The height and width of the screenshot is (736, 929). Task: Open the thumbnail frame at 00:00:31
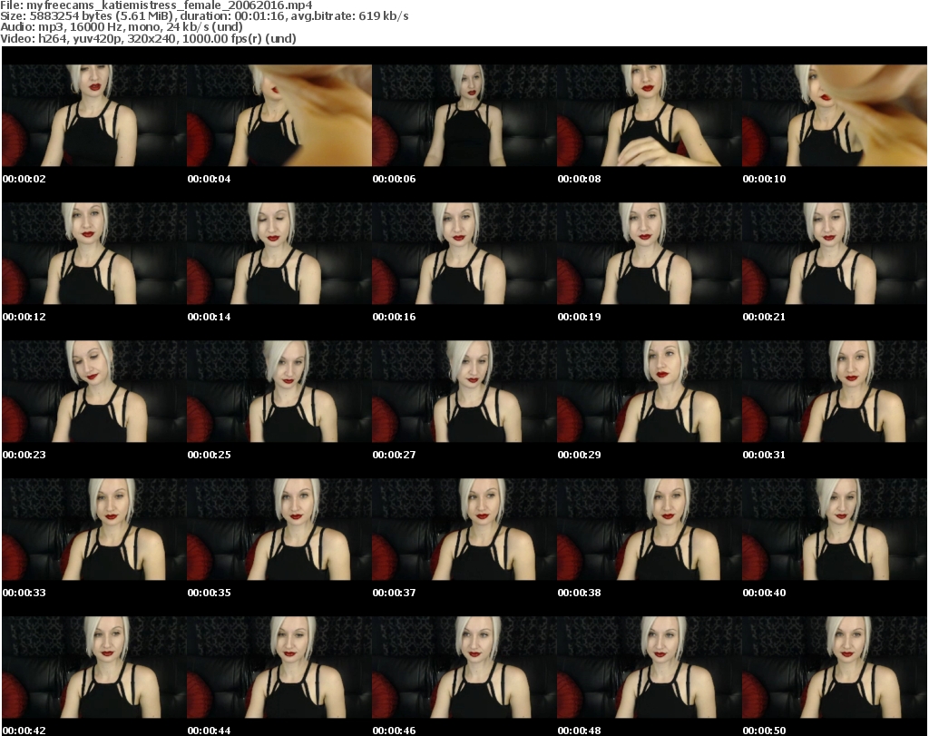pyautogui.click(x=835, y=391)
